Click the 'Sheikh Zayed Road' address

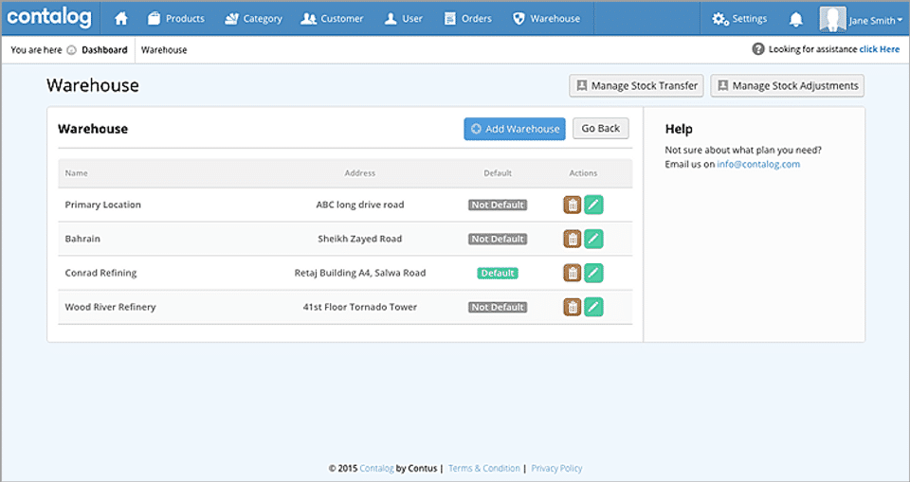[x=360, y=239]
